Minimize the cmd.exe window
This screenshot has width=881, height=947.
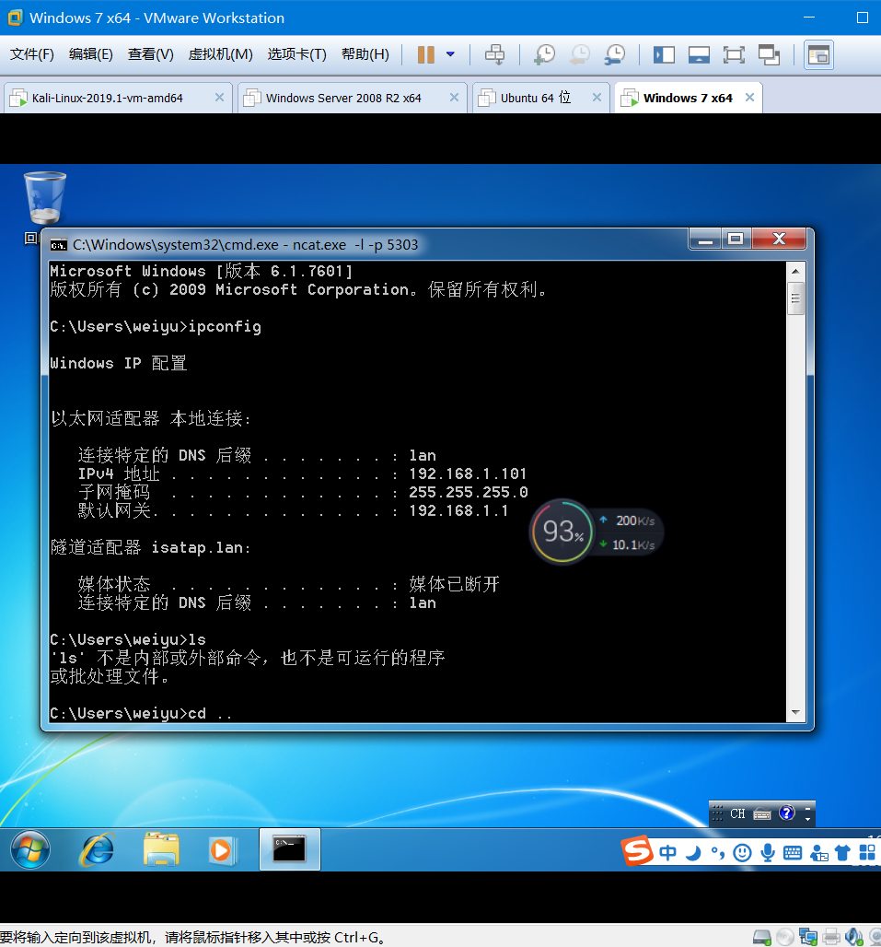tap(705, 240)
